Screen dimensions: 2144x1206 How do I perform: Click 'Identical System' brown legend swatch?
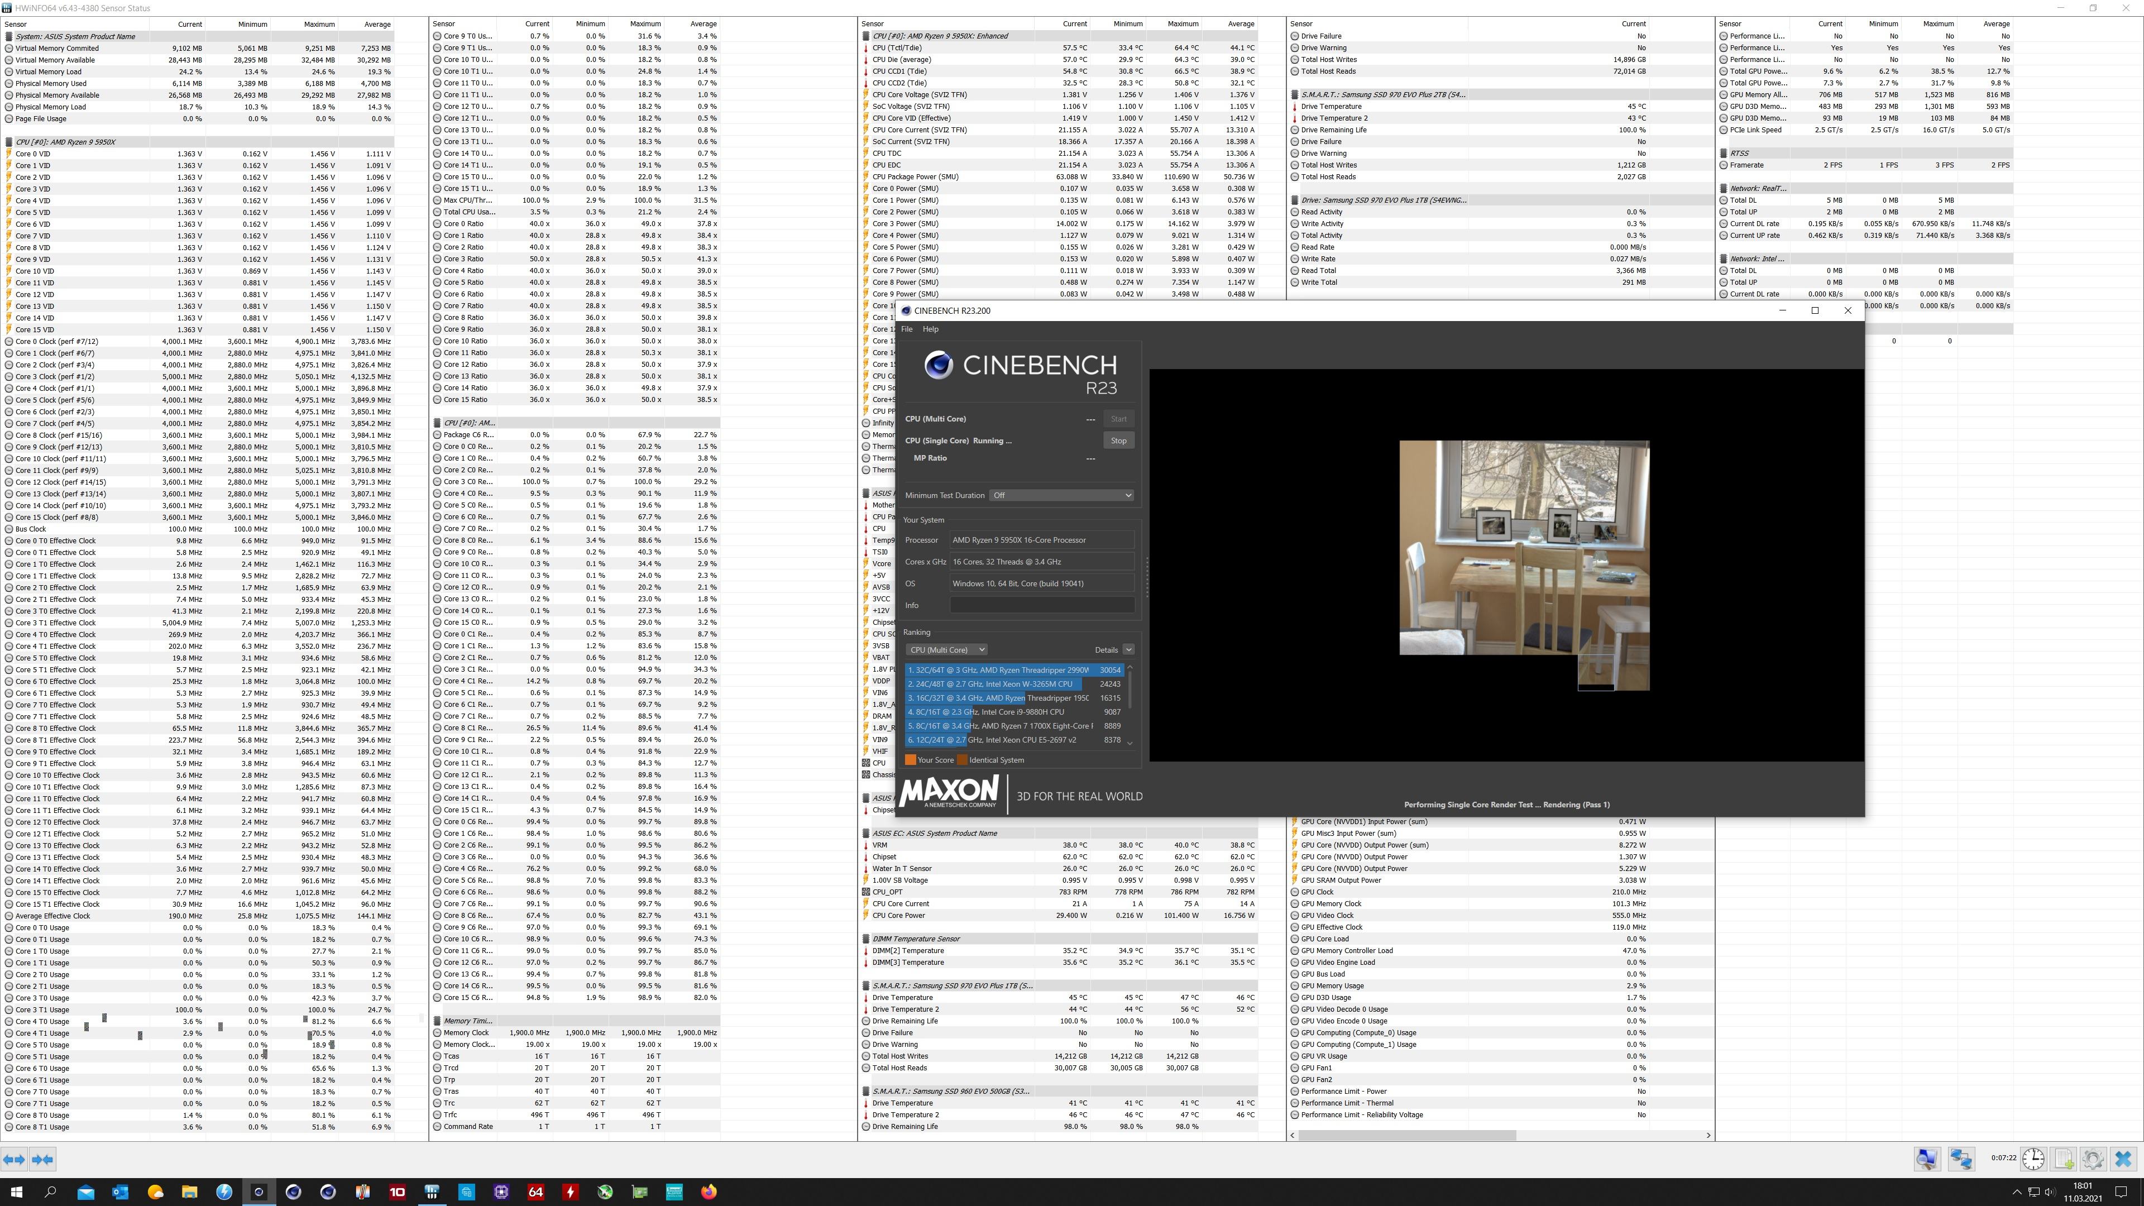[x=963, y=760]
